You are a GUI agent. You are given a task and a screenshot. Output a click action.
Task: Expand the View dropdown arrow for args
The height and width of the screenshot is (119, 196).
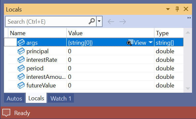150,42
